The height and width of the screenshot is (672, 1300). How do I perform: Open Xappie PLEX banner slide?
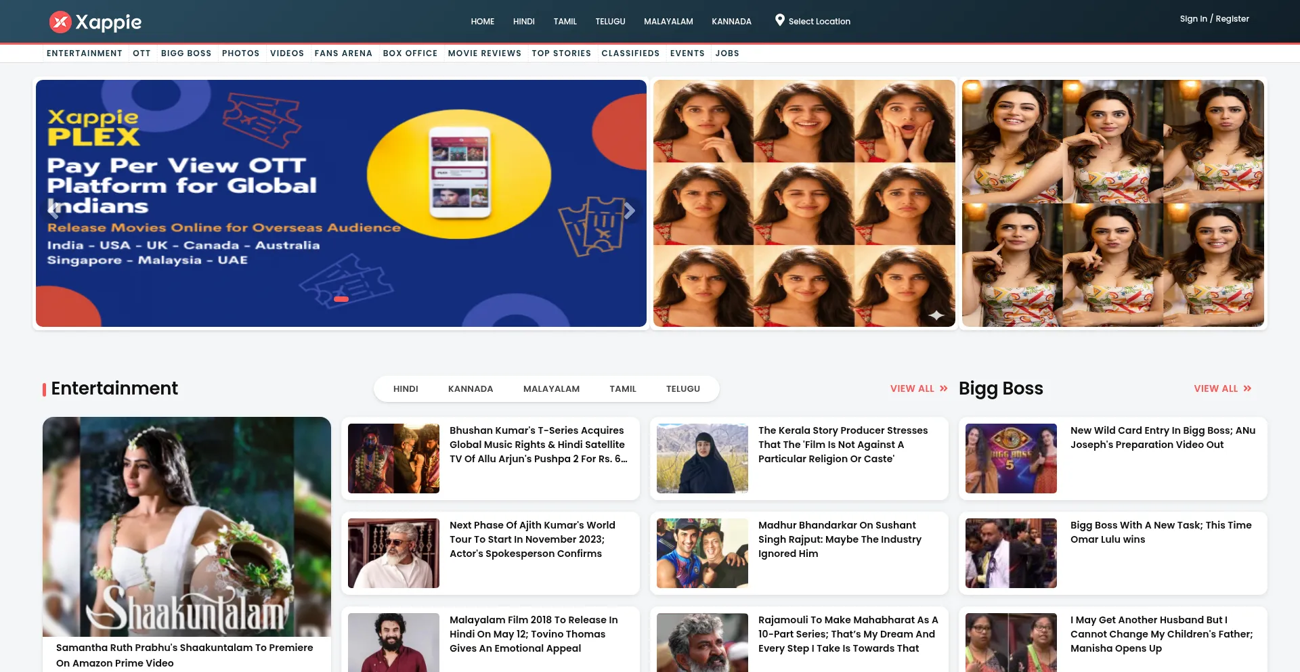pyautogui.click(x=341, y=203)
